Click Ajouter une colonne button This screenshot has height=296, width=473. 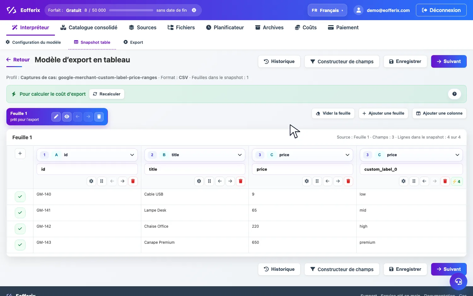[x=439, y=113]
